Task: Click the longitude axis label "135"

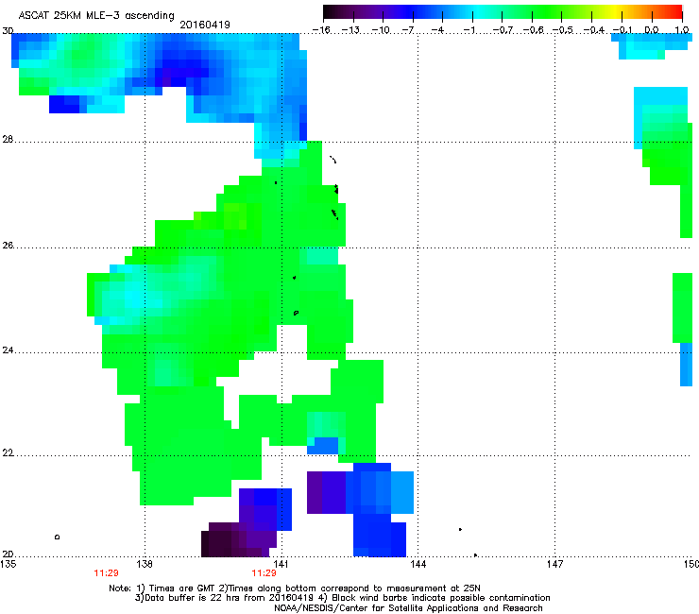Action: click(8, 564)
